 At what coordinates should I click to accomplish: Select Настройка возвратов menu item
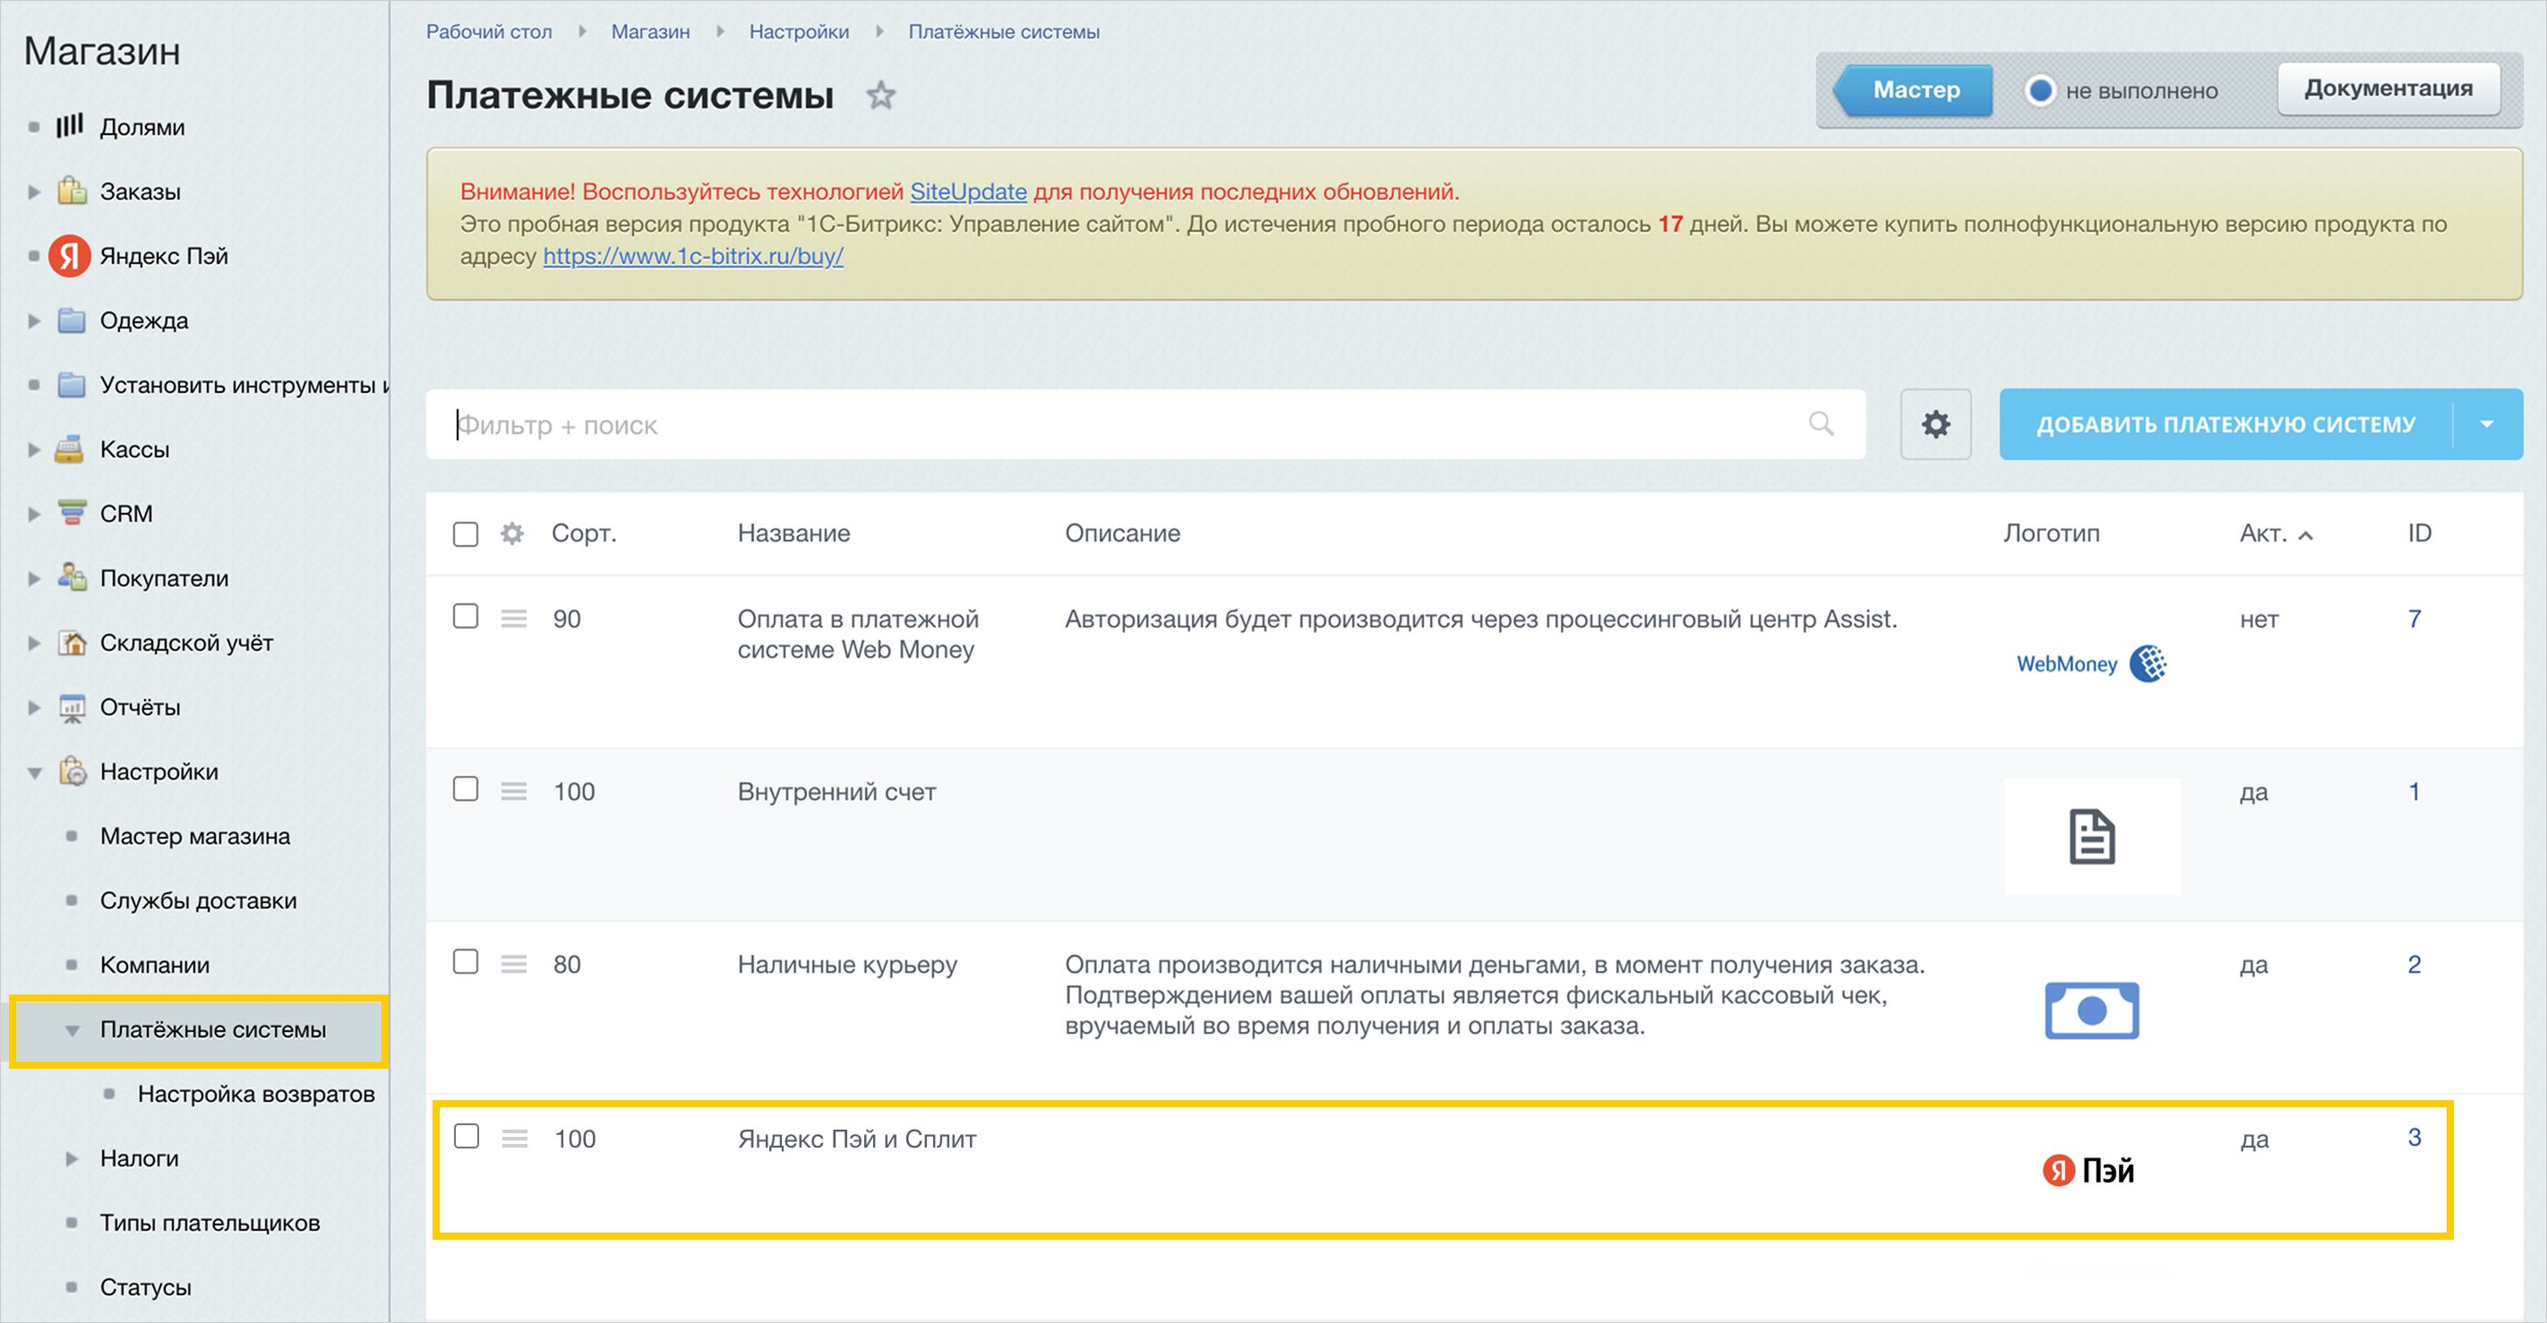[256, 1094]
